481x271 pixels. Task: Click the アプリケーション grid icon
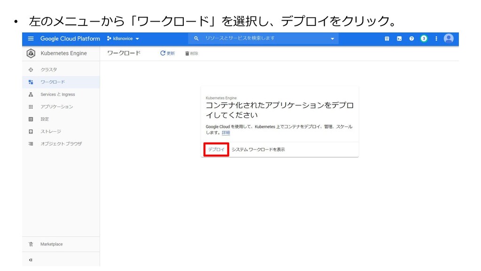[31, 107]
